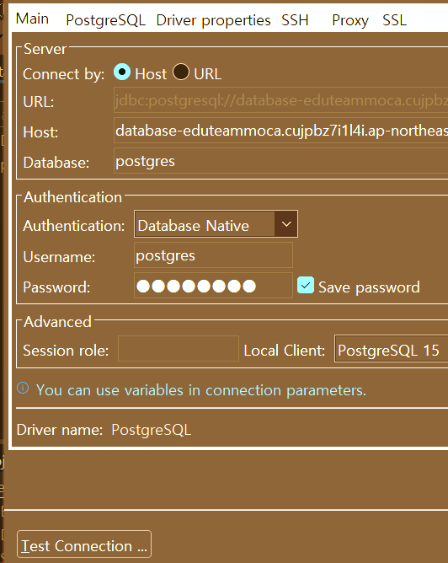448x563 pixels.
Task: Open the connection parameters variables link
Action: pos(201,390)
